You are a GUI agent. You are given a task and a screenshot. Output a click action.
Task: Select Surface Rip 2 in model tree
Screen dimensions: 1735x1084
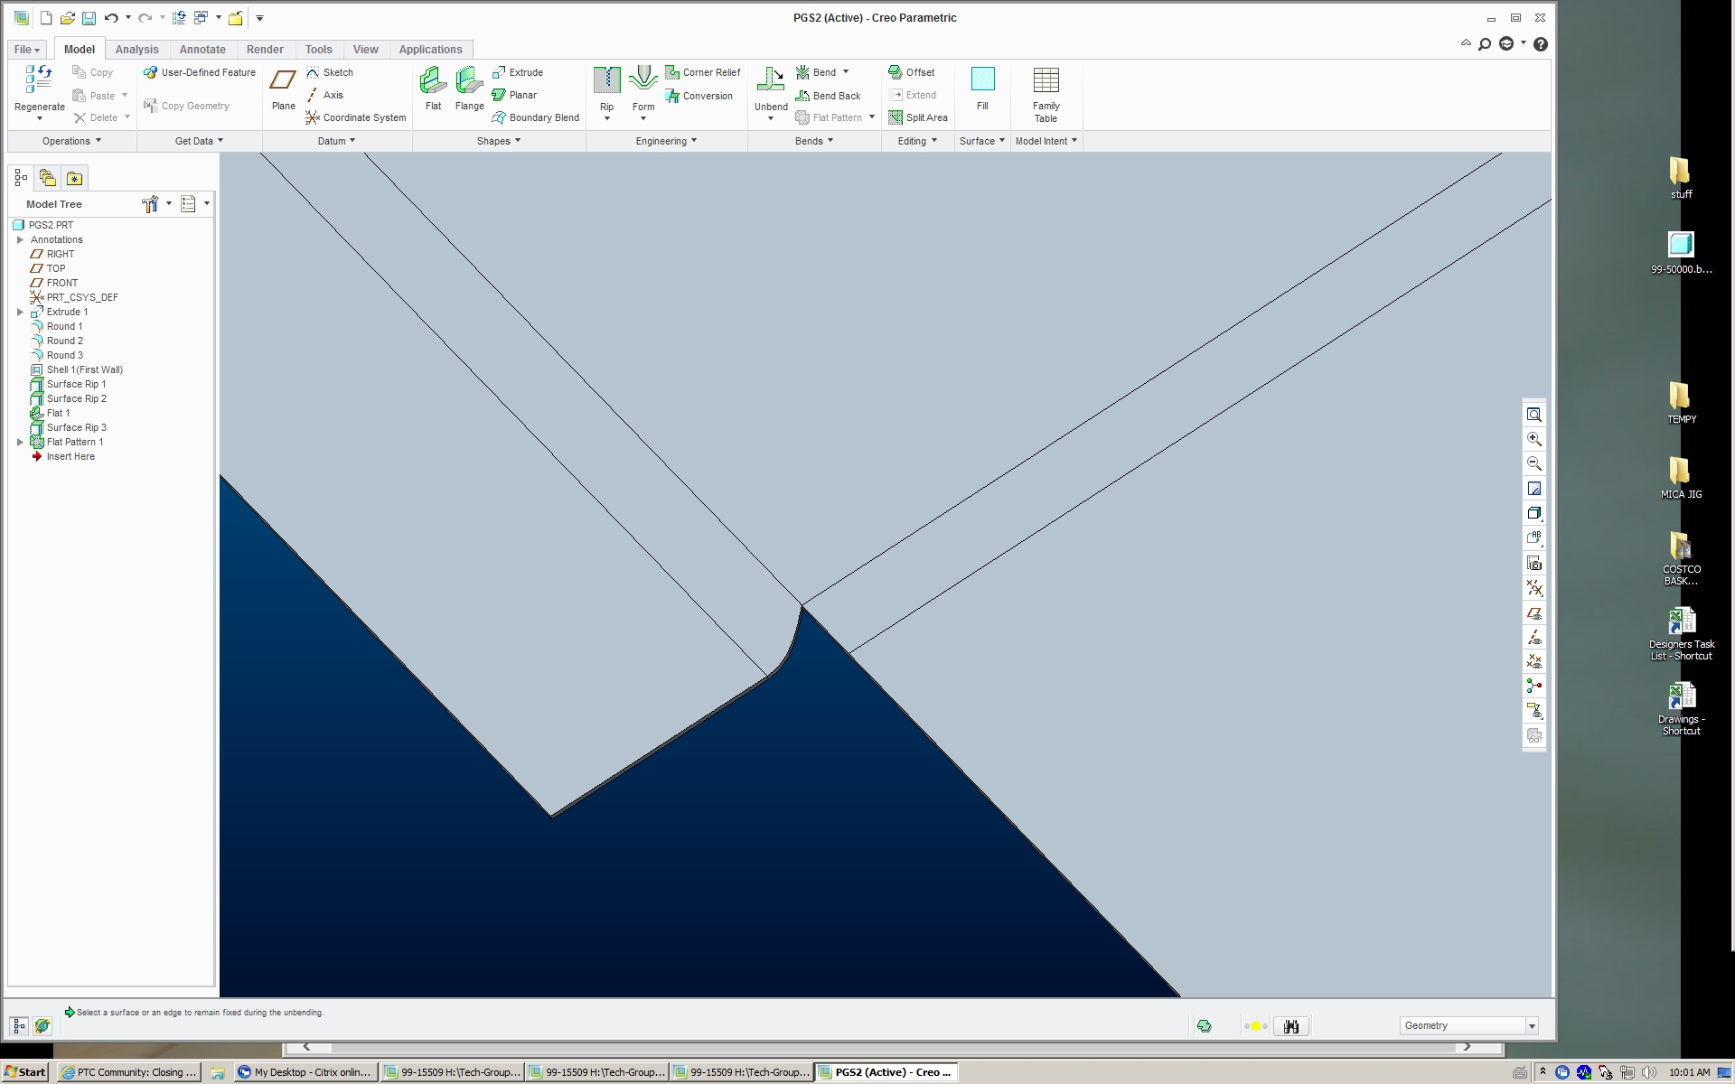coord(76,398)
